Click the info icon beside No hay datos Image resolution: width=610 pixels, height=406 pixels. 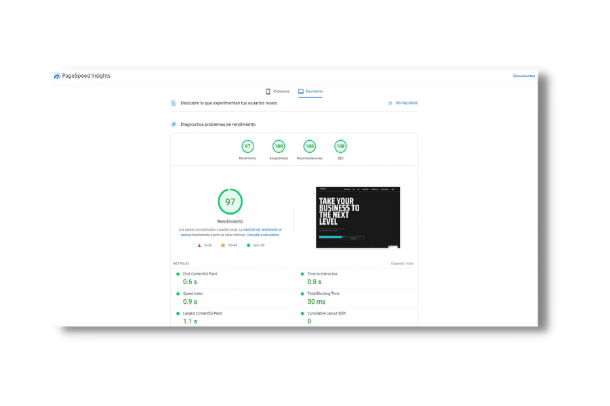[390, 103]
